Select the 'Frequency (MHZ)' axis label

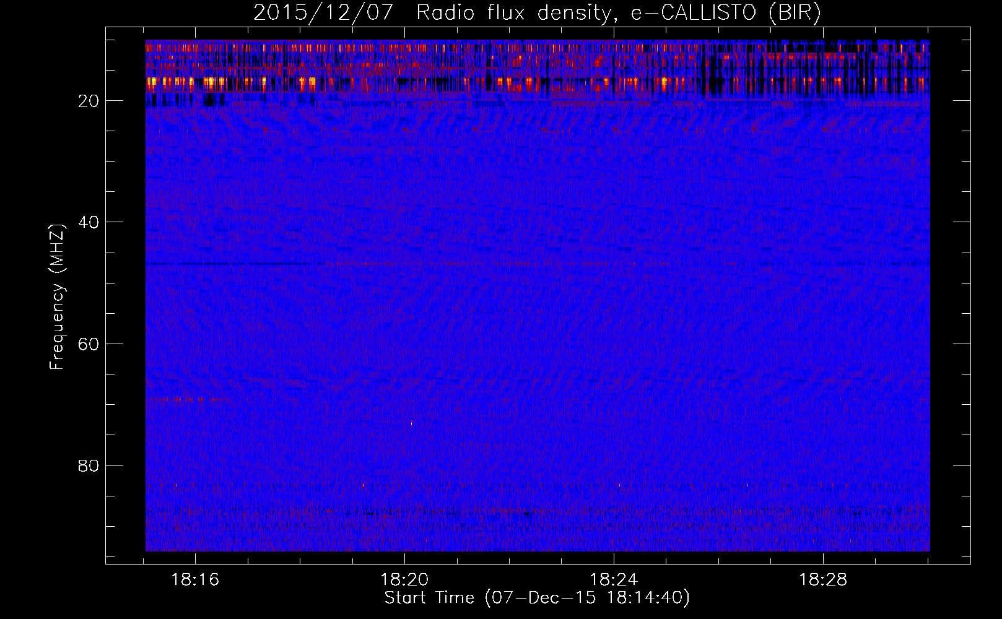click(x=57, y=297)
